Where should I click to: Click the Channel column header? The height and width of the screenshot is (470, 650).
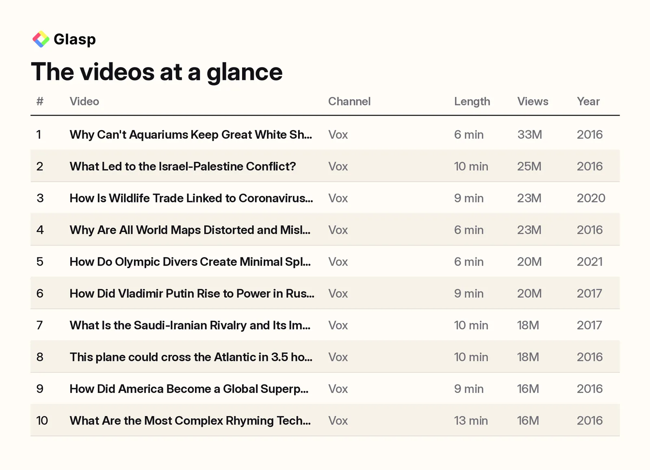click(349, 101)
